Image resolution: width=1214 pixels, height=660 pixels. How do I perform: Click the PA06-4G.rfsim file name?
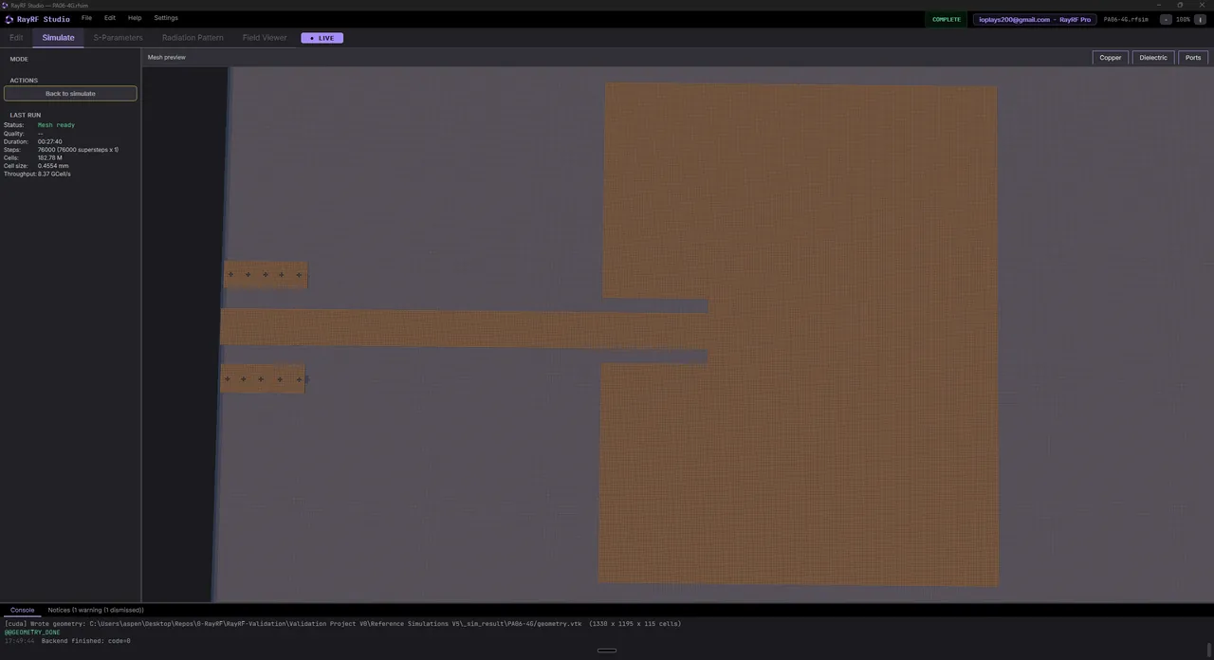[x=1126, y=19]
